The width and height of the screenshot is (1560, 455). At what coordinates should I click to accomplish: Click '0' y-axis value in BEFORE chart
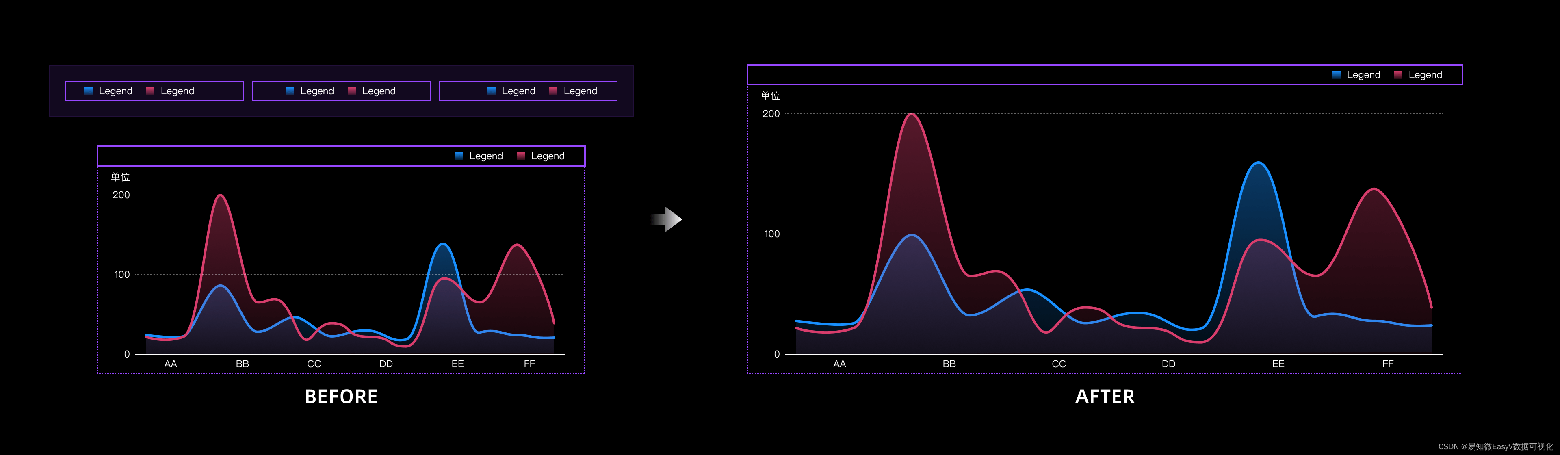click(x=127, y=354)
